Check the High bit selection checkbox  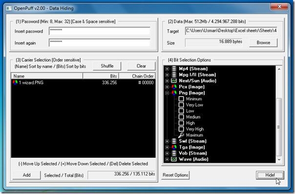[x=181, y=123]
